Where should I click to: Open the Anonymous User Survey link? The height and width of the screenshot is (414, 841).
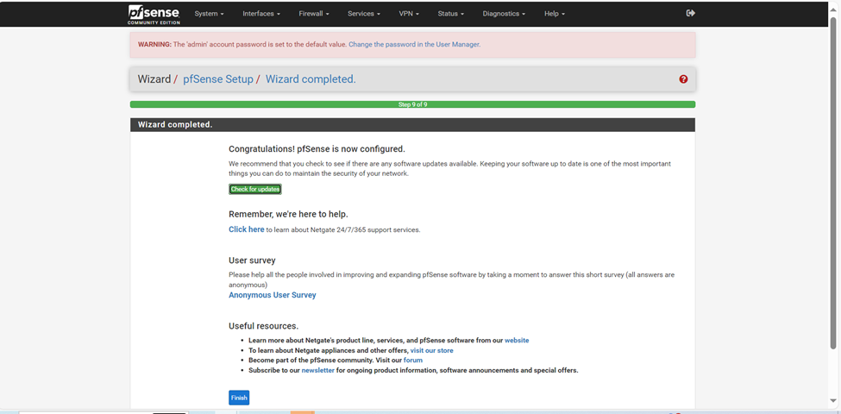[272, 295]
